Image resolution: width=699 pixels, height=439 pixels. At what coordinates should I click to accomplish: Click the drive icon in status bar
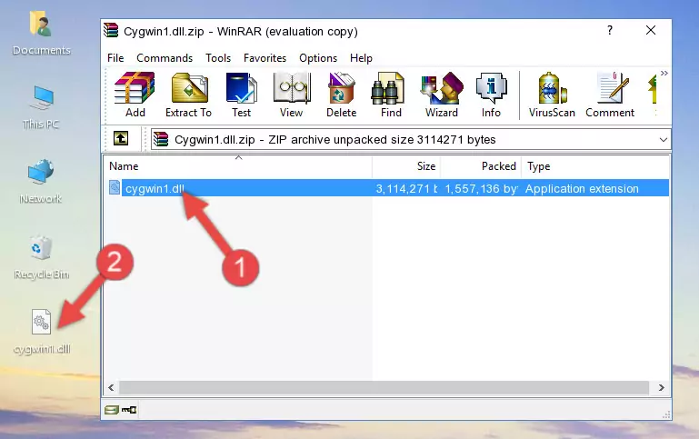point(112,410)
